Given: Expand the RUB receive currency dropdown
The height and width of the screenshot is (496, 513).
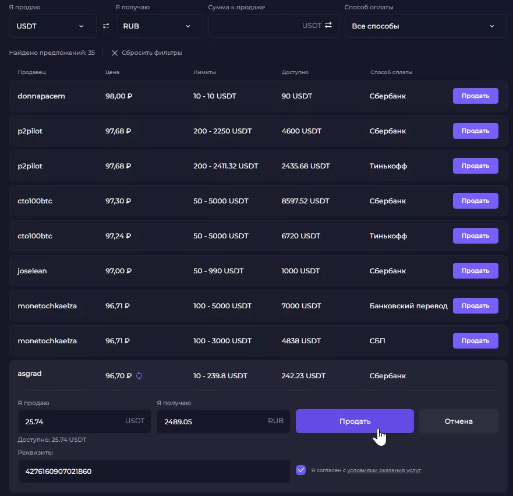Looking at the screenshot, I should point(159,26).
